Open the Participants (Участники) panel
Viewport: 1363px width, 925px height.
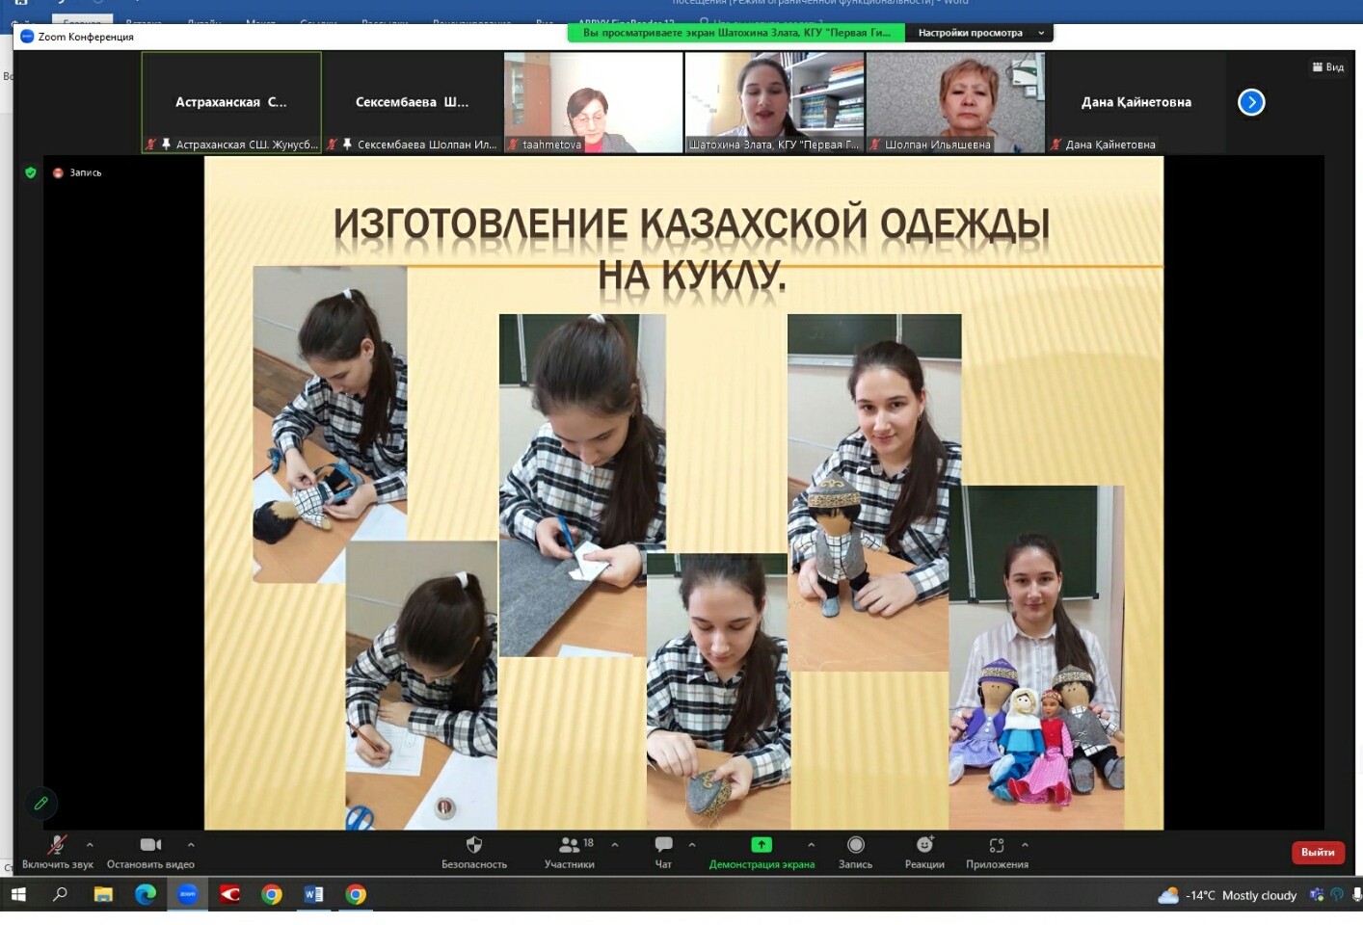pos(570,845)
